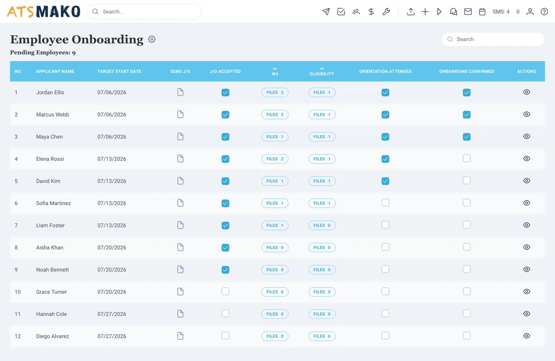Click the Orientation Attended column header

click(x=385, y=71)
